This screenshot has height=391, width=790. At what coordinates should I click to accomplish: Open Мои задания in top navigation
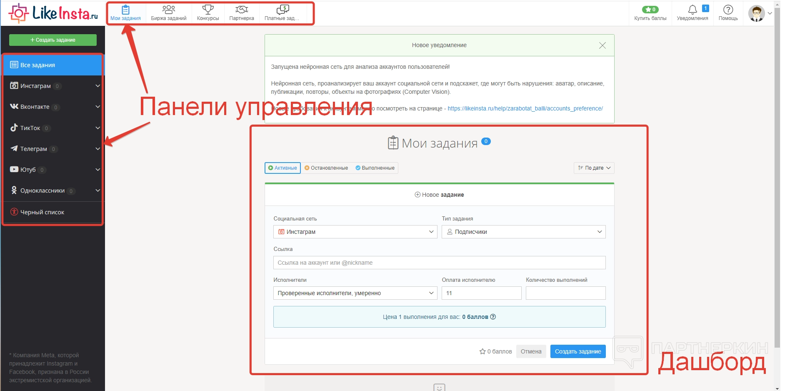tap(125, 13)
